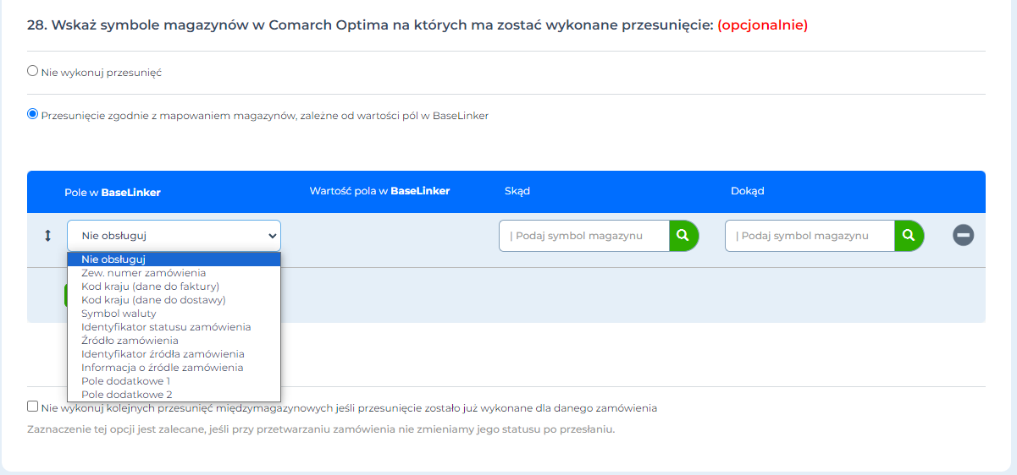Click the row reorder arrows icon
1017x475 pixels.
coord(47,236)
